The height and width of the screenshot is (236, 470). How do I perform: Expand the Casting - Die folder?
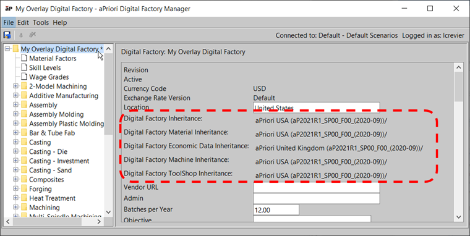(15, 151)
